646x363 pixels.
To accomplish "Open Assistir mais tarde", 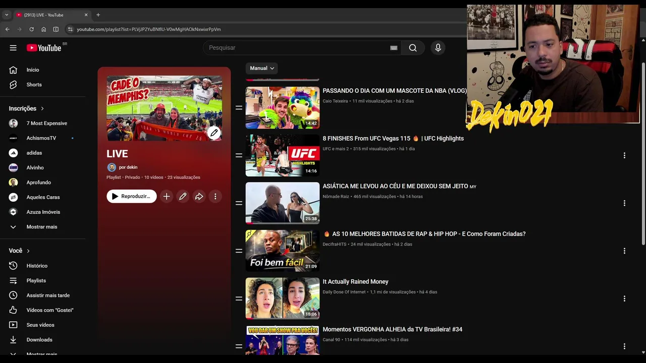I will [48, 295].
